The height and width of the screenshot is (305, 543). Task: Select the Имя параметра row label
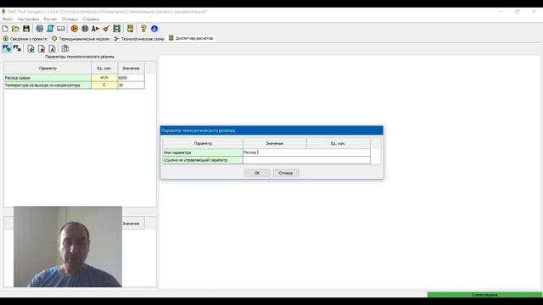[203, 152]
